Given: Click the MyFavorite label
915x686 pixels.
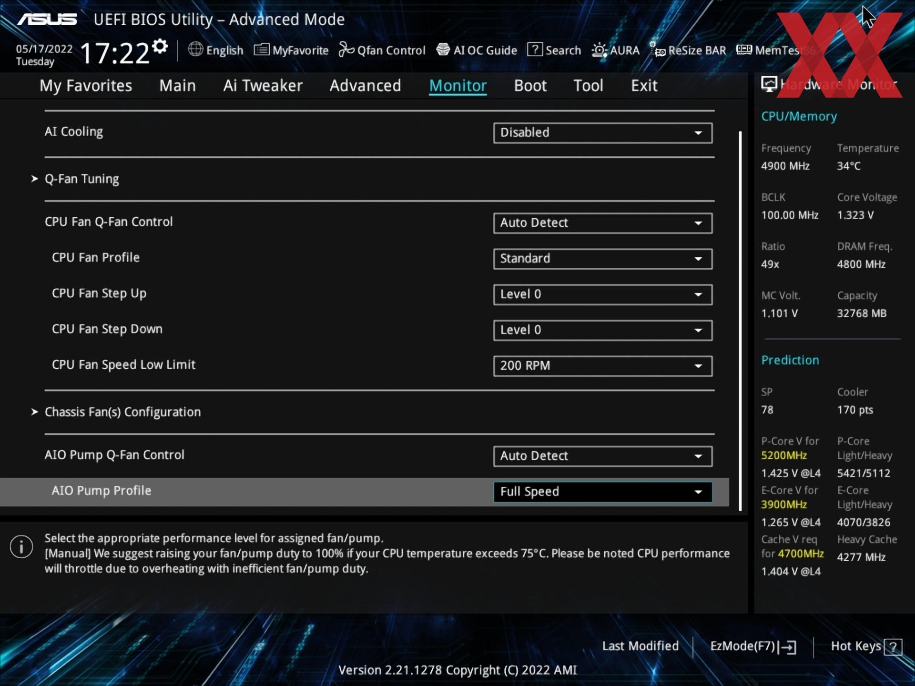Looking at the screenshot, I should pyautogui.click(x=300, y=50).
